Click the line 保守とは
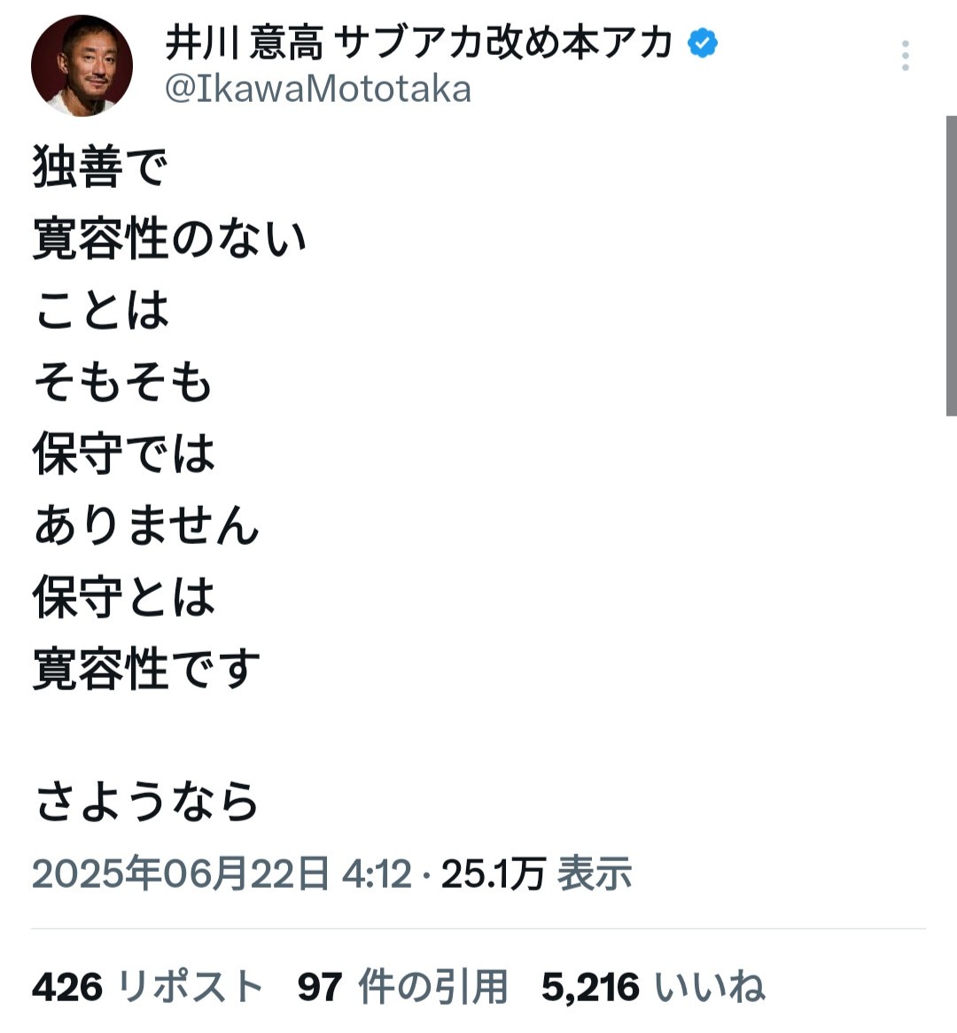957x1033 pixels. [124, 596]
